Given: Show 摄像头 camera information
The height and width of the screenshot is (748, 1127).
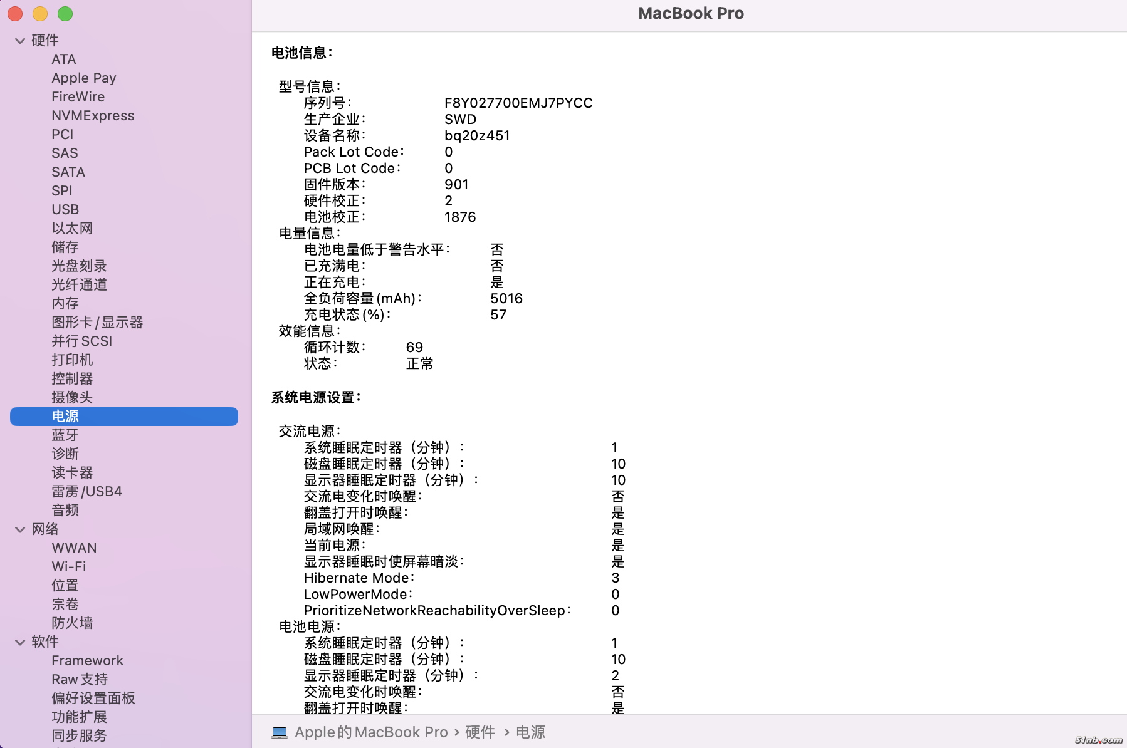Looking at the screenshot, I should pyautogui.click(x=72, y=398).
